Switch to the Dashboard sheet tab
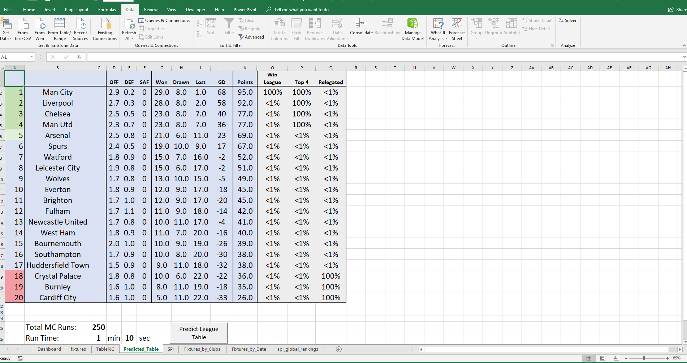The image size is (687, 363). (49, 349)
